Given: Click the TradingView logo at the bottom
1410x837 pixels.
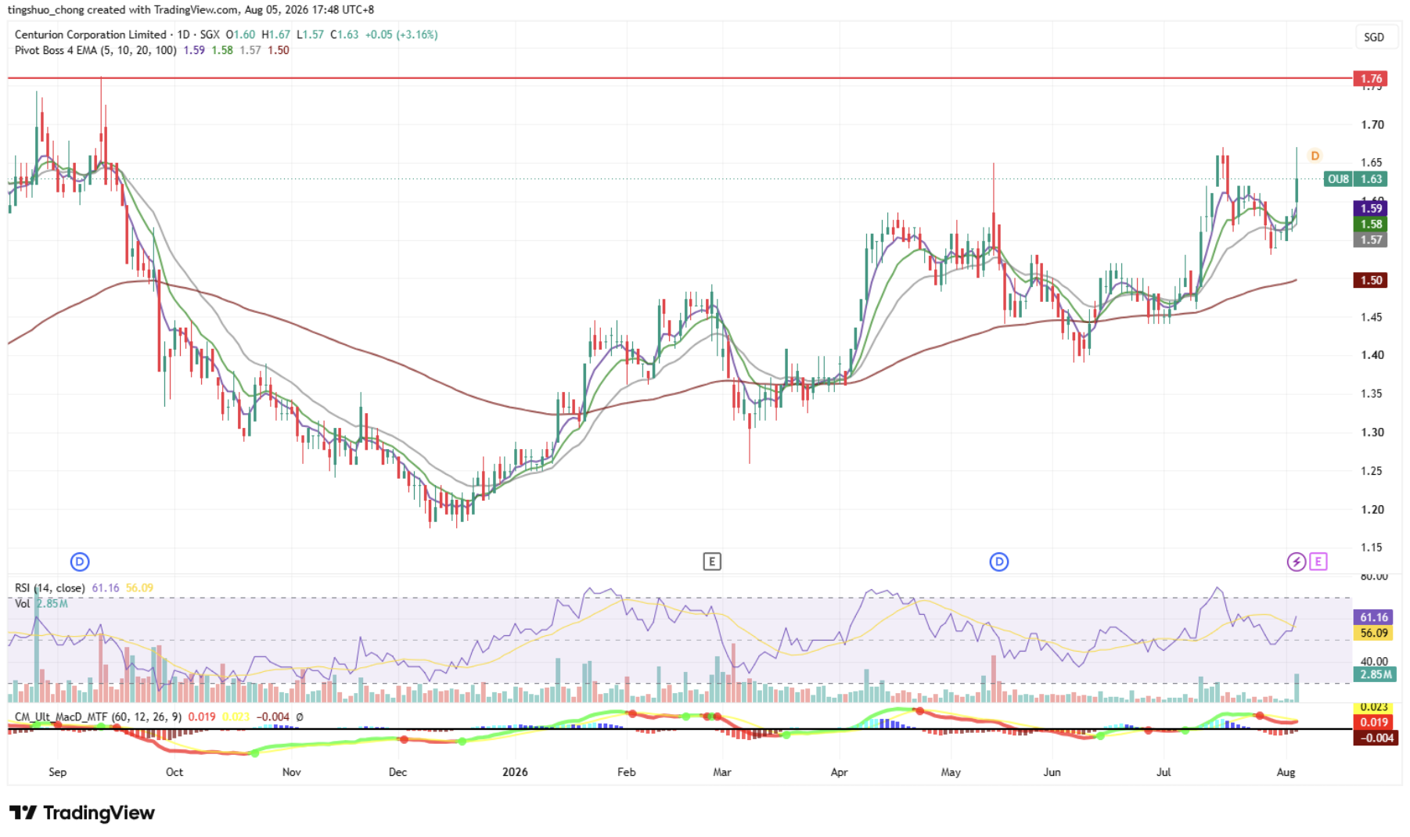Looking at the screenshot, I should point(82,813).
